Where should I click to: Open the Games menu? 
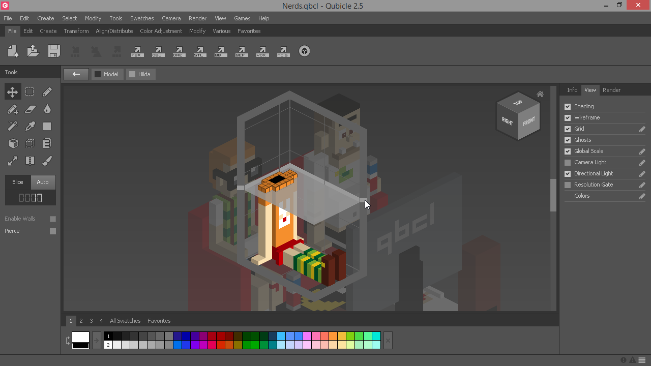click(x=242, y=18)
